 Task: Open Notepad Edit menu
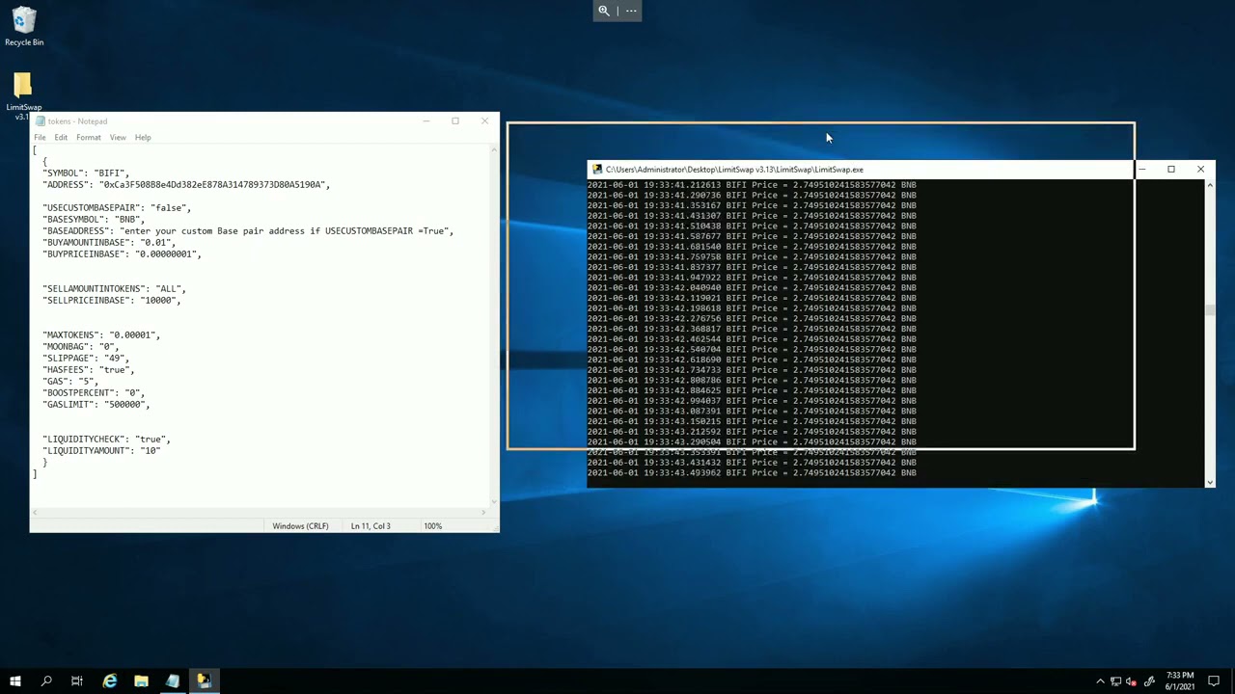point(61,138)
